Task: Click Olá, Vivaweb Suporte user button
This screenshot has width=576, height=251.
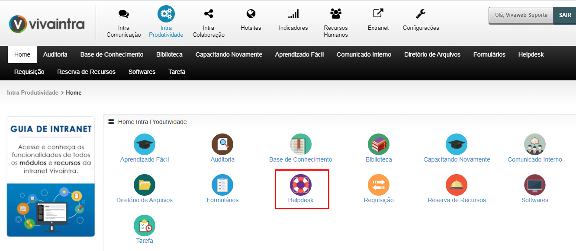Action: pyautogui.click(x=521, y=15)
